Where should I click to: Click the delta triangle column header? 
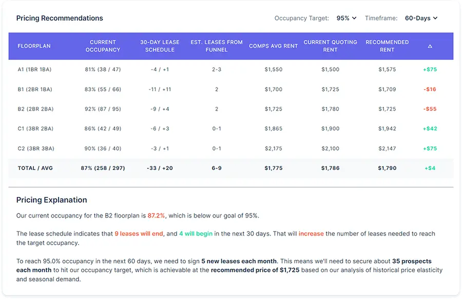[430, 46]
